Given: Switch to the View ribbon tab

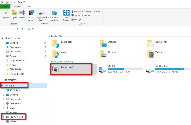Looking at the screenshot, I should 29,6.
